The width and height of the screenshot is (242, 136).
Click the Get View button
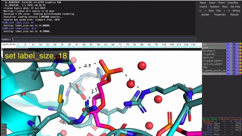[235, 7]
